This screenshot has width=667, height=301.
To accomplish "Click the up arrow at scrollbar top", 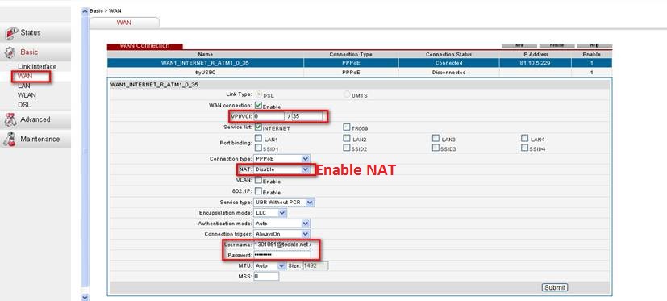I will 85,11.
